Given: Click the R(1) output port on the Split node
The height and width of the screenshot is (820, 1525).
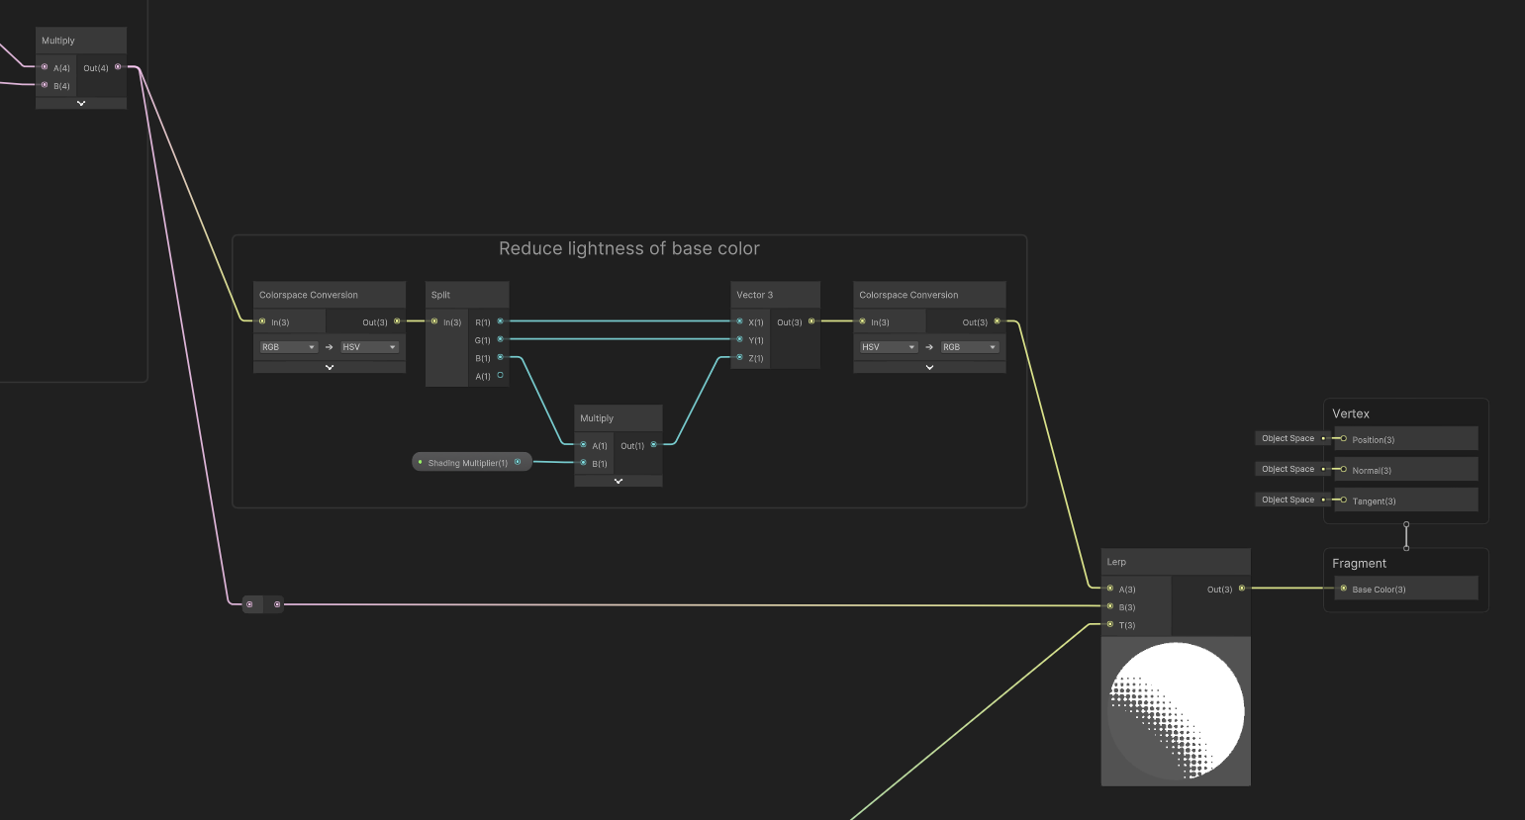Looking at the screenshot, I should 500,320.
